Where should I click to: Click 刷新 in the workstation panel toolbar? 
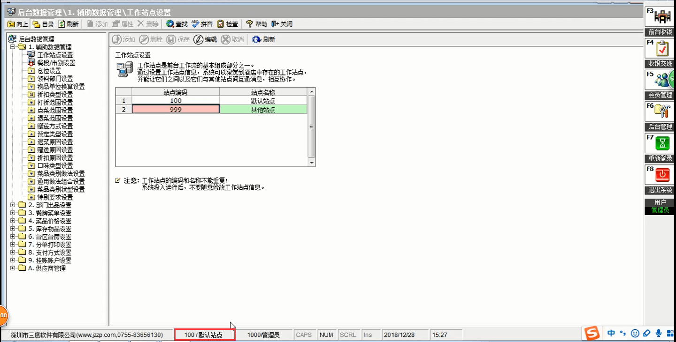coord(264,40)
